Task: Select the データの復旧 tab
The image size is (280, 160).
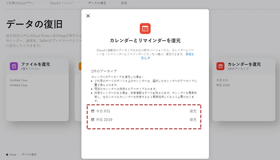Action: (97, 3)
